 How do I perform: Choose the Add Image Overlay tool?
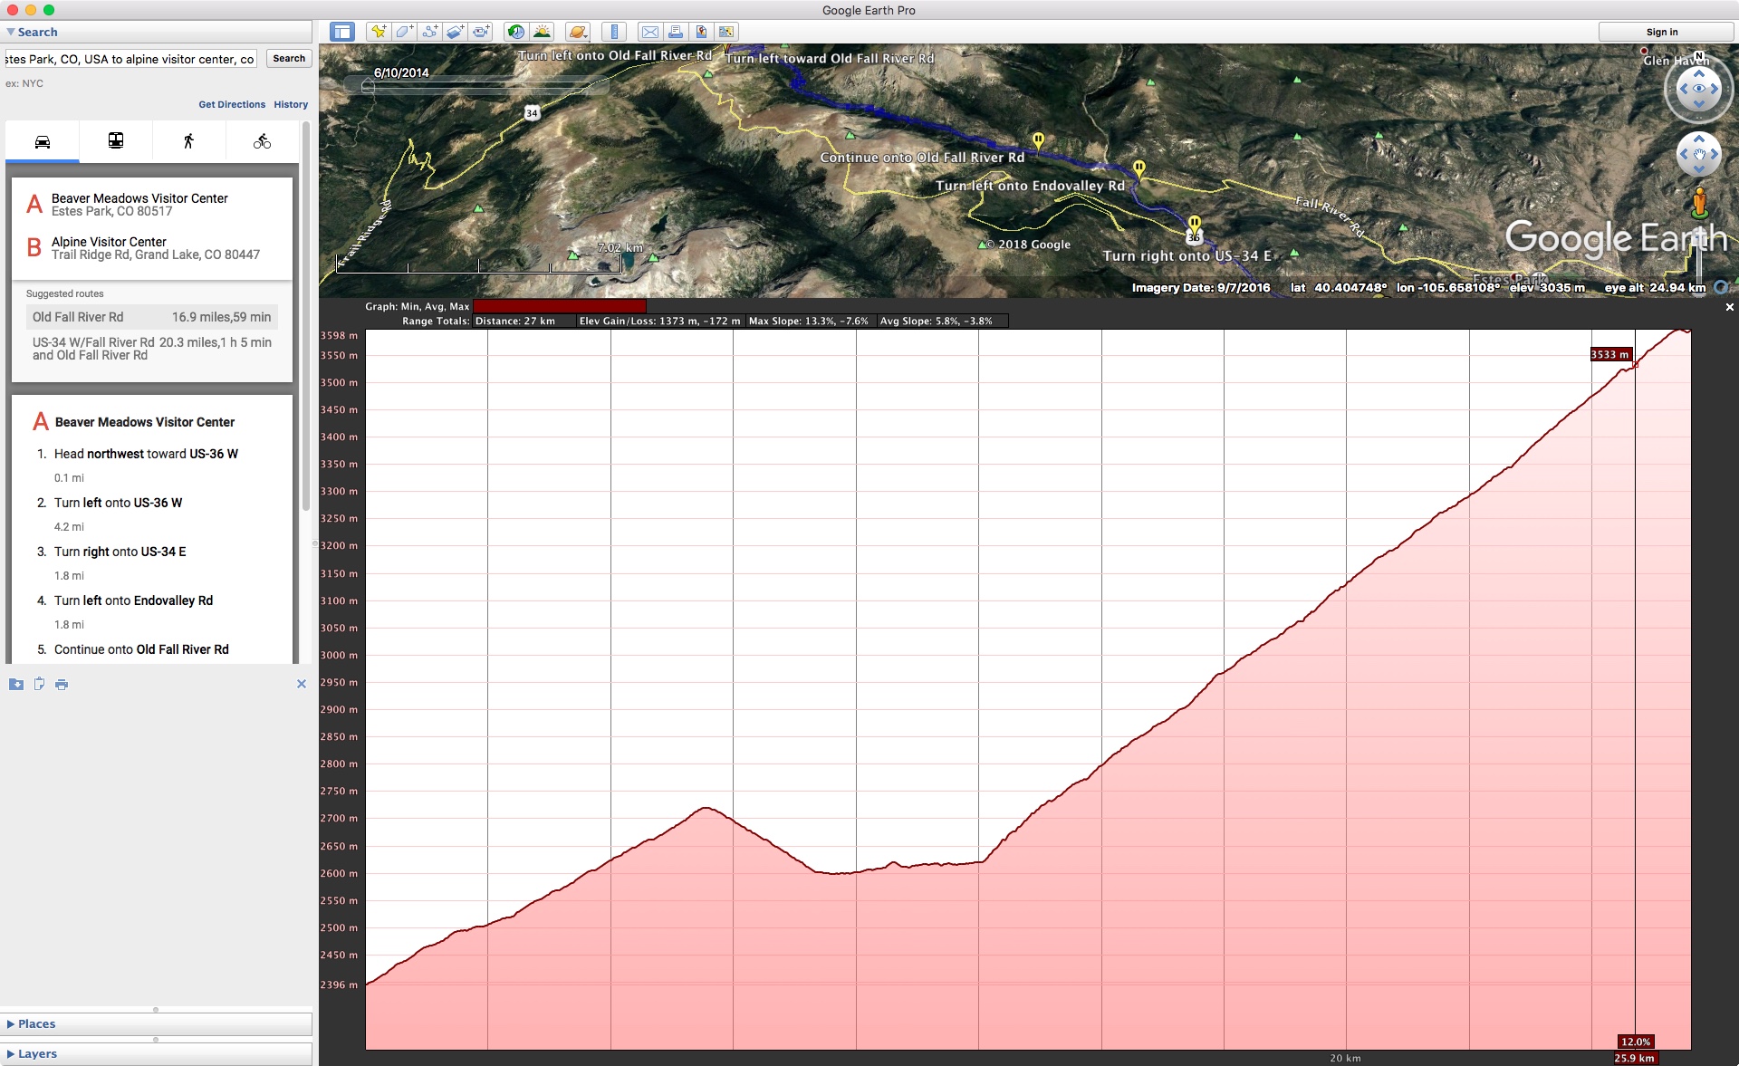(x=455, y=32)
